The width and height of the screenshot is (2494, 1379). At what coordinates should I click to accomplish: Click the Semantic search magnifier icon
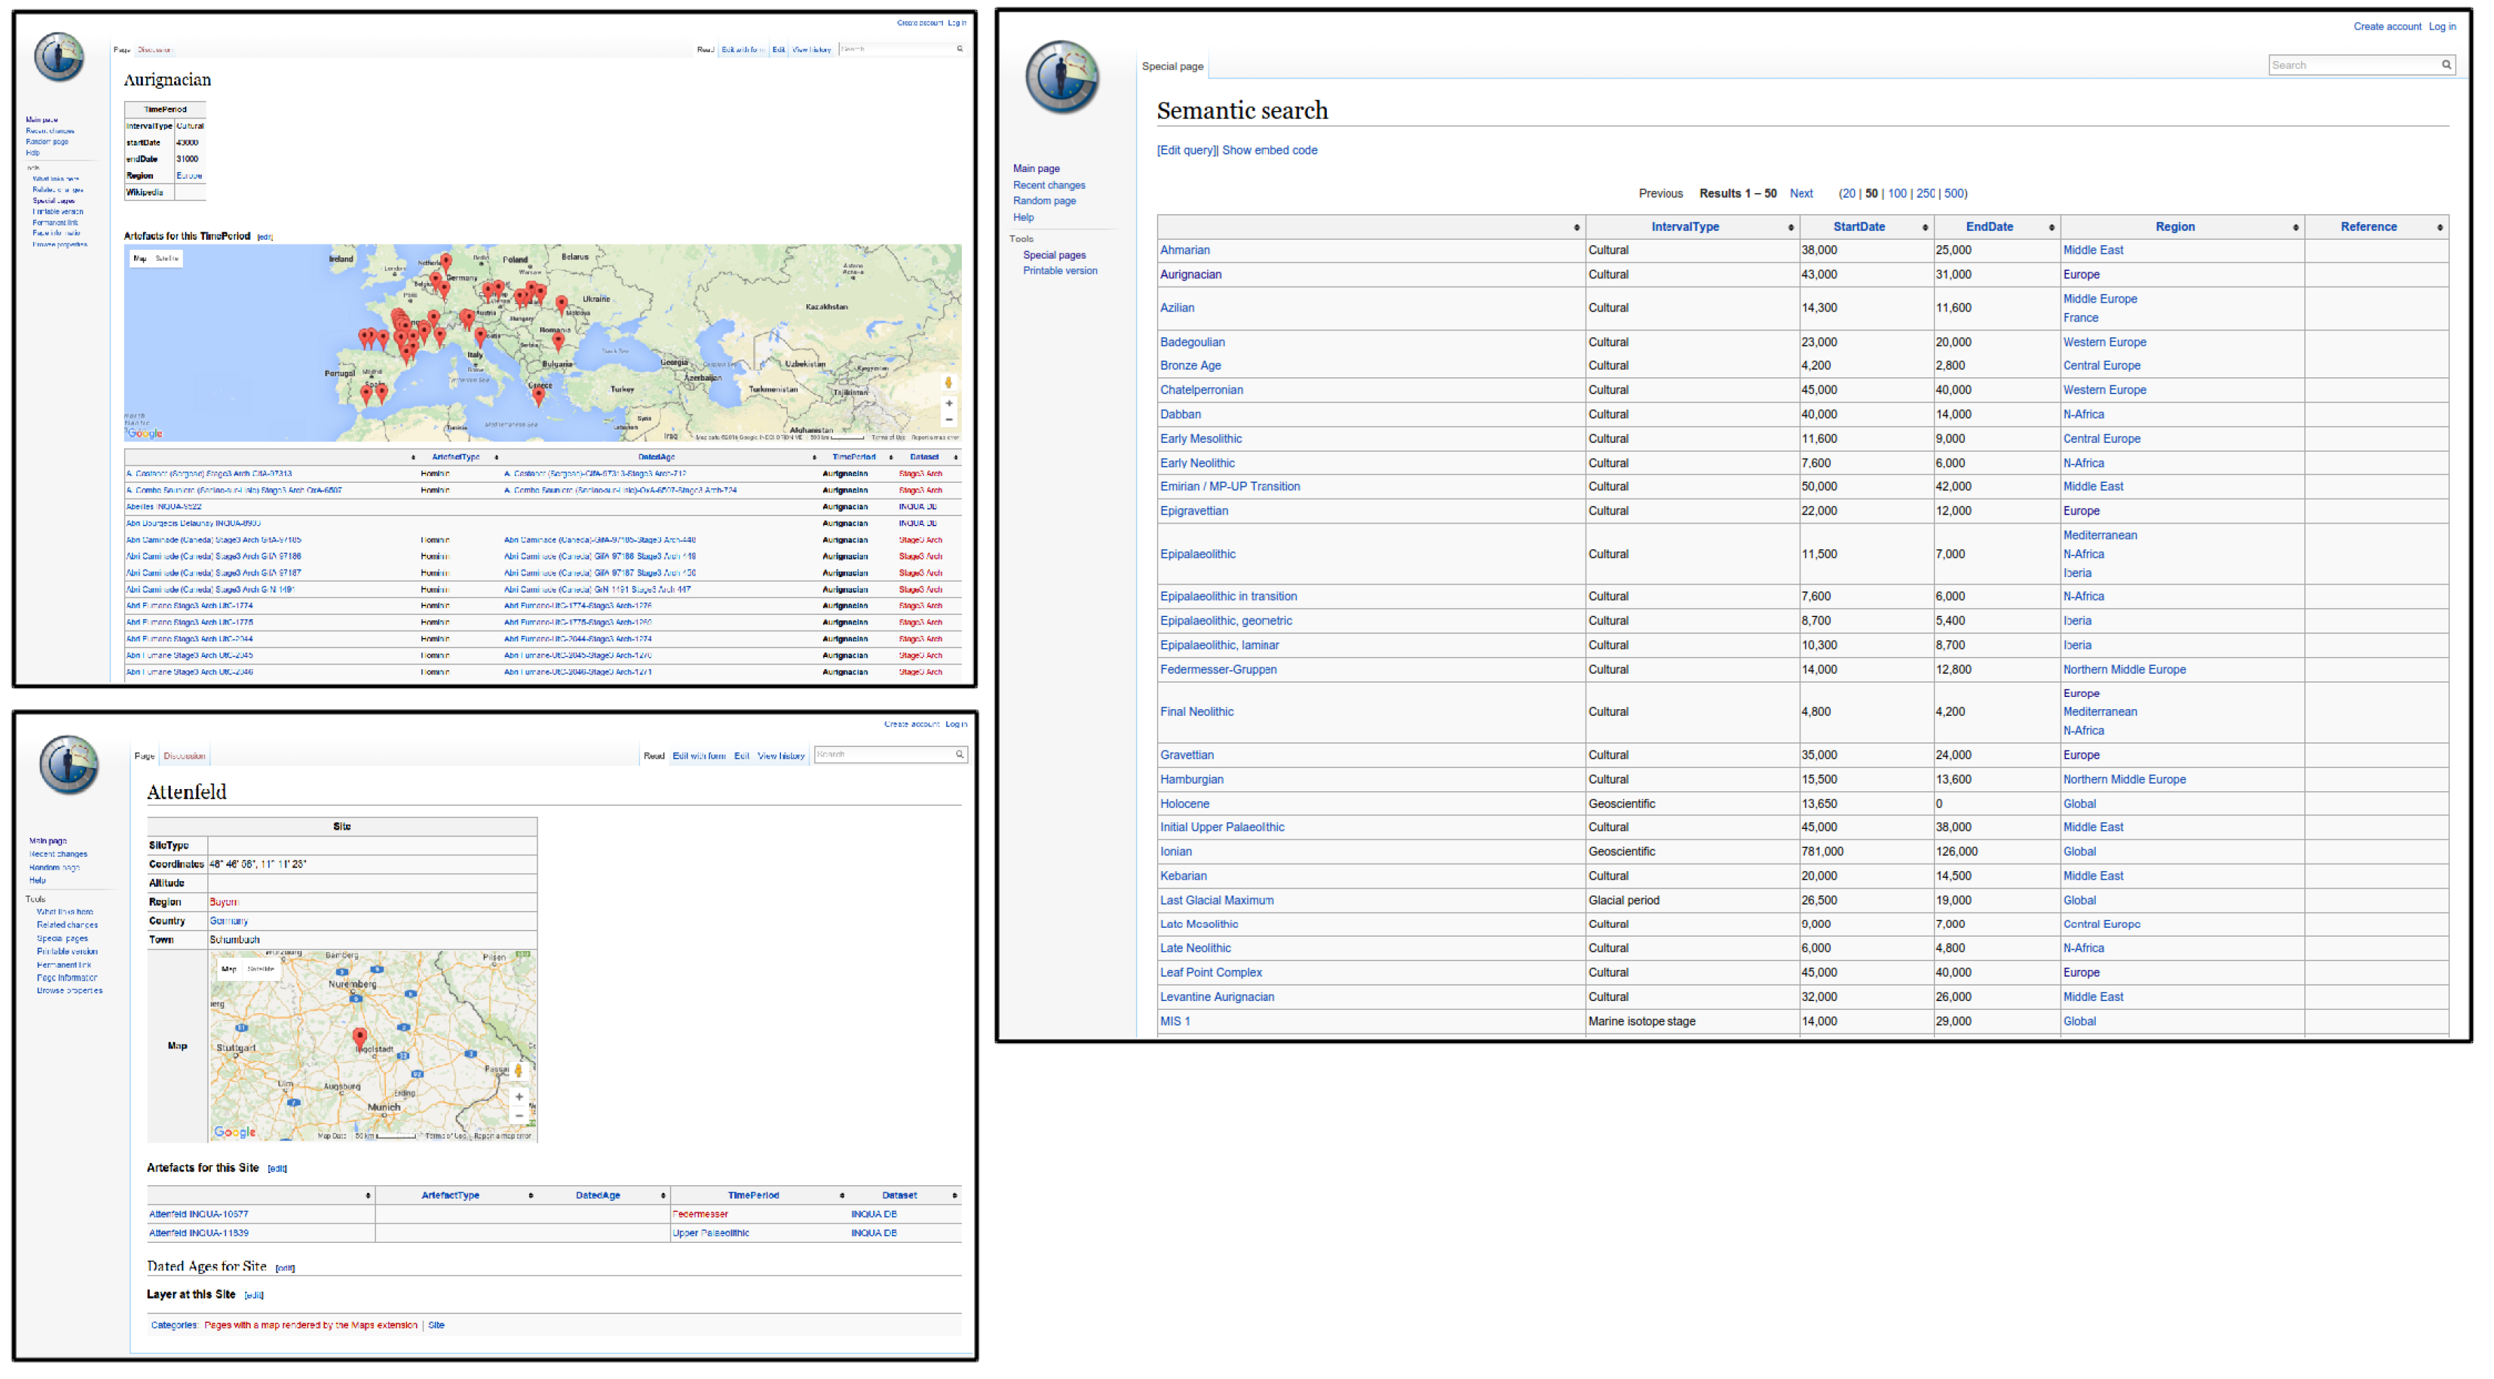(x=2446, y=65)
